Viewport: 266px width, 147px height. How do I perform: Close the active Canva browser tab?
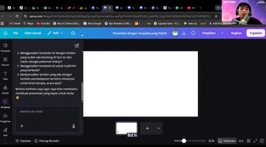[x=109, y=8]
